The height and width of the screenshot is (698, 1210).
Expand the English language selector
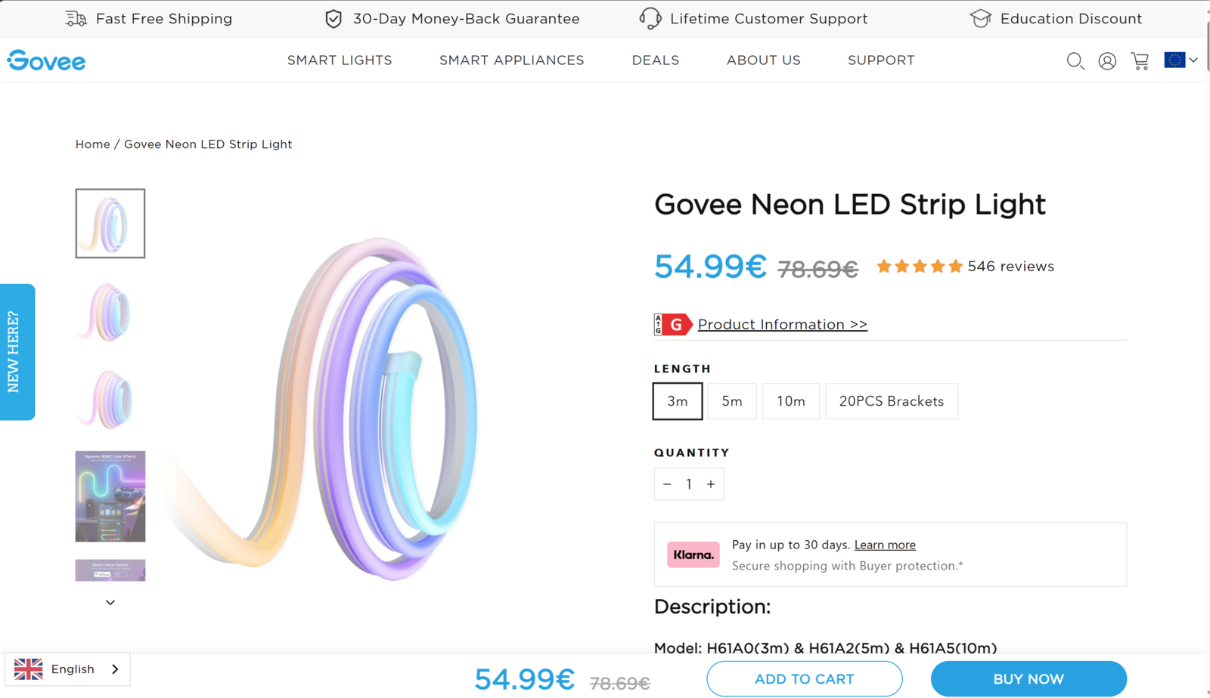point(68,669)
